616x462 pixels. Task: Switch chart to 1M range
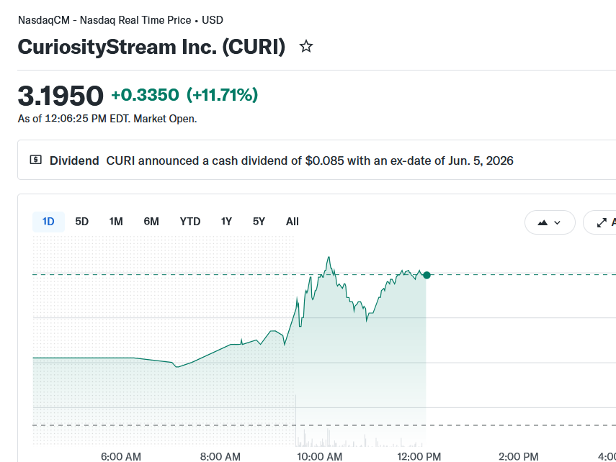(116, 222)
